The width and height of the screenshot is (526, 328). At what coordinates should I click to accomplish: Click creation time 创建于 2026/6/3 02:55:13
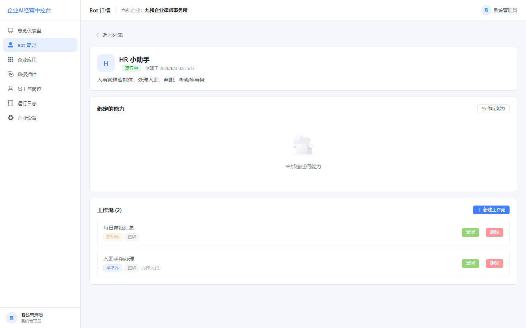(x=170, y=68)
